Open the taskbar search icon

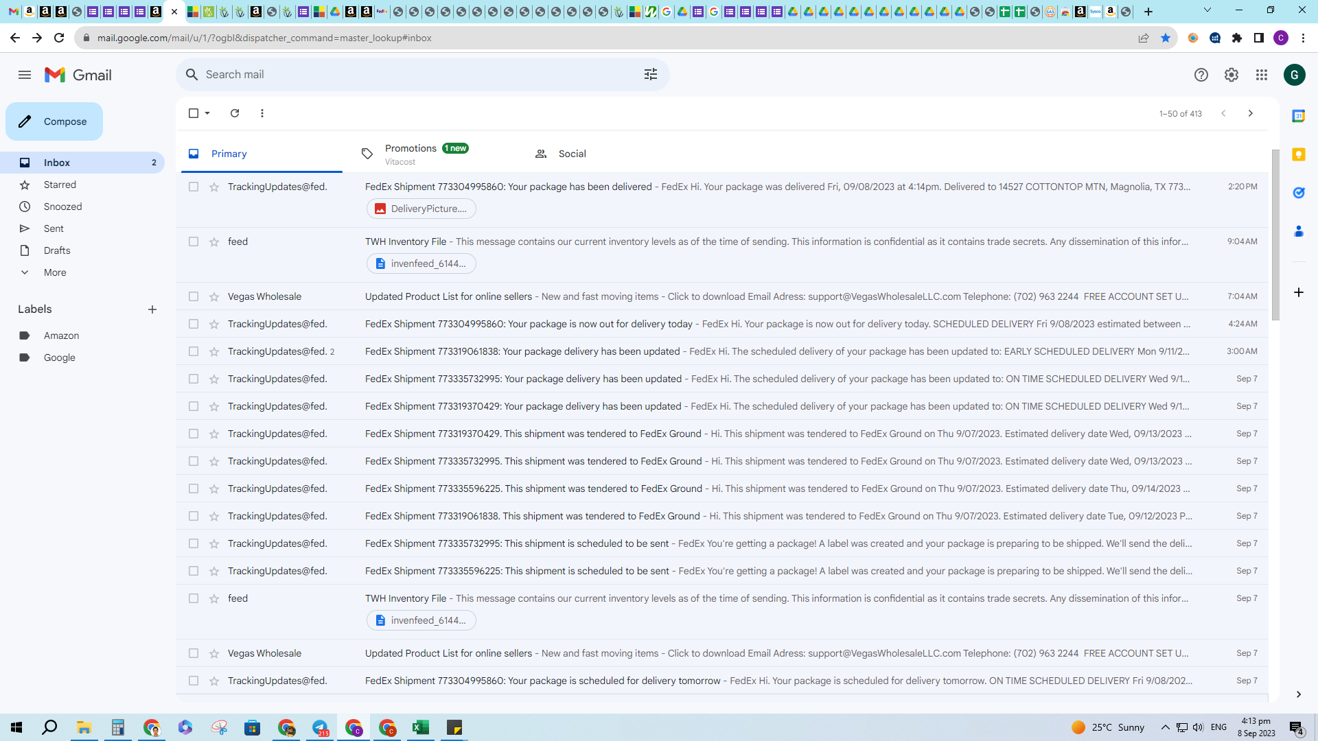tap(49, 727)
